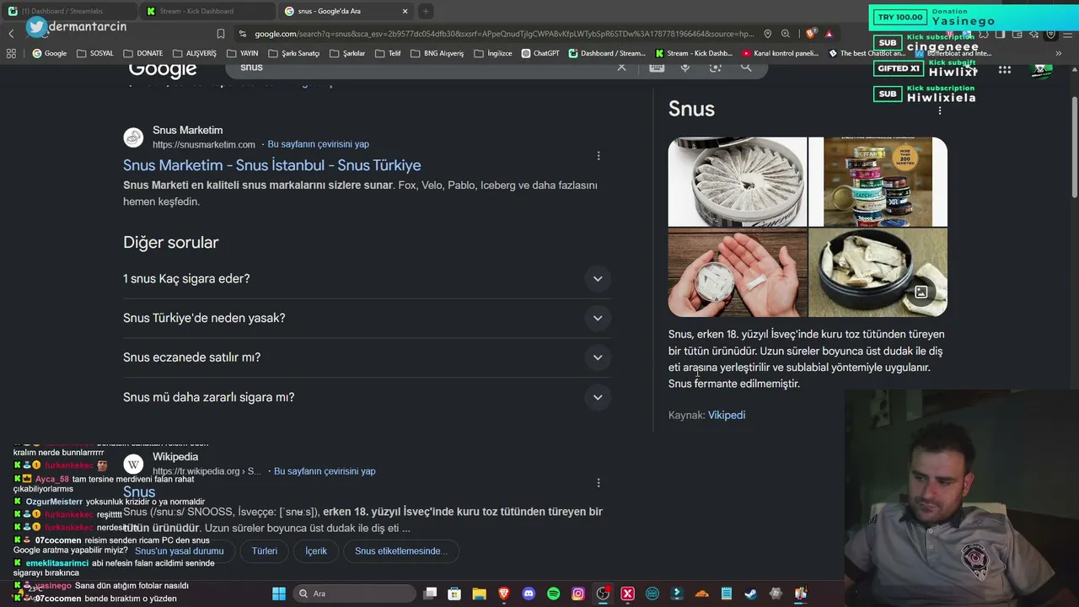
Task: Select the "Snus etiketlemesinde..." chip
Action: pos(401,551)
